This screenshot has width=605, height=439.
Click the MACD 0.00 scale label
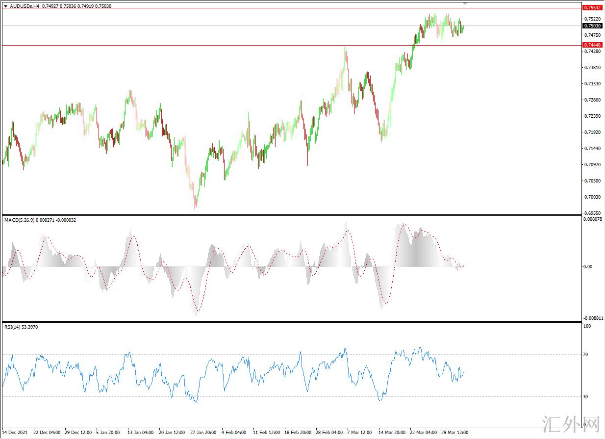point(587,267)
